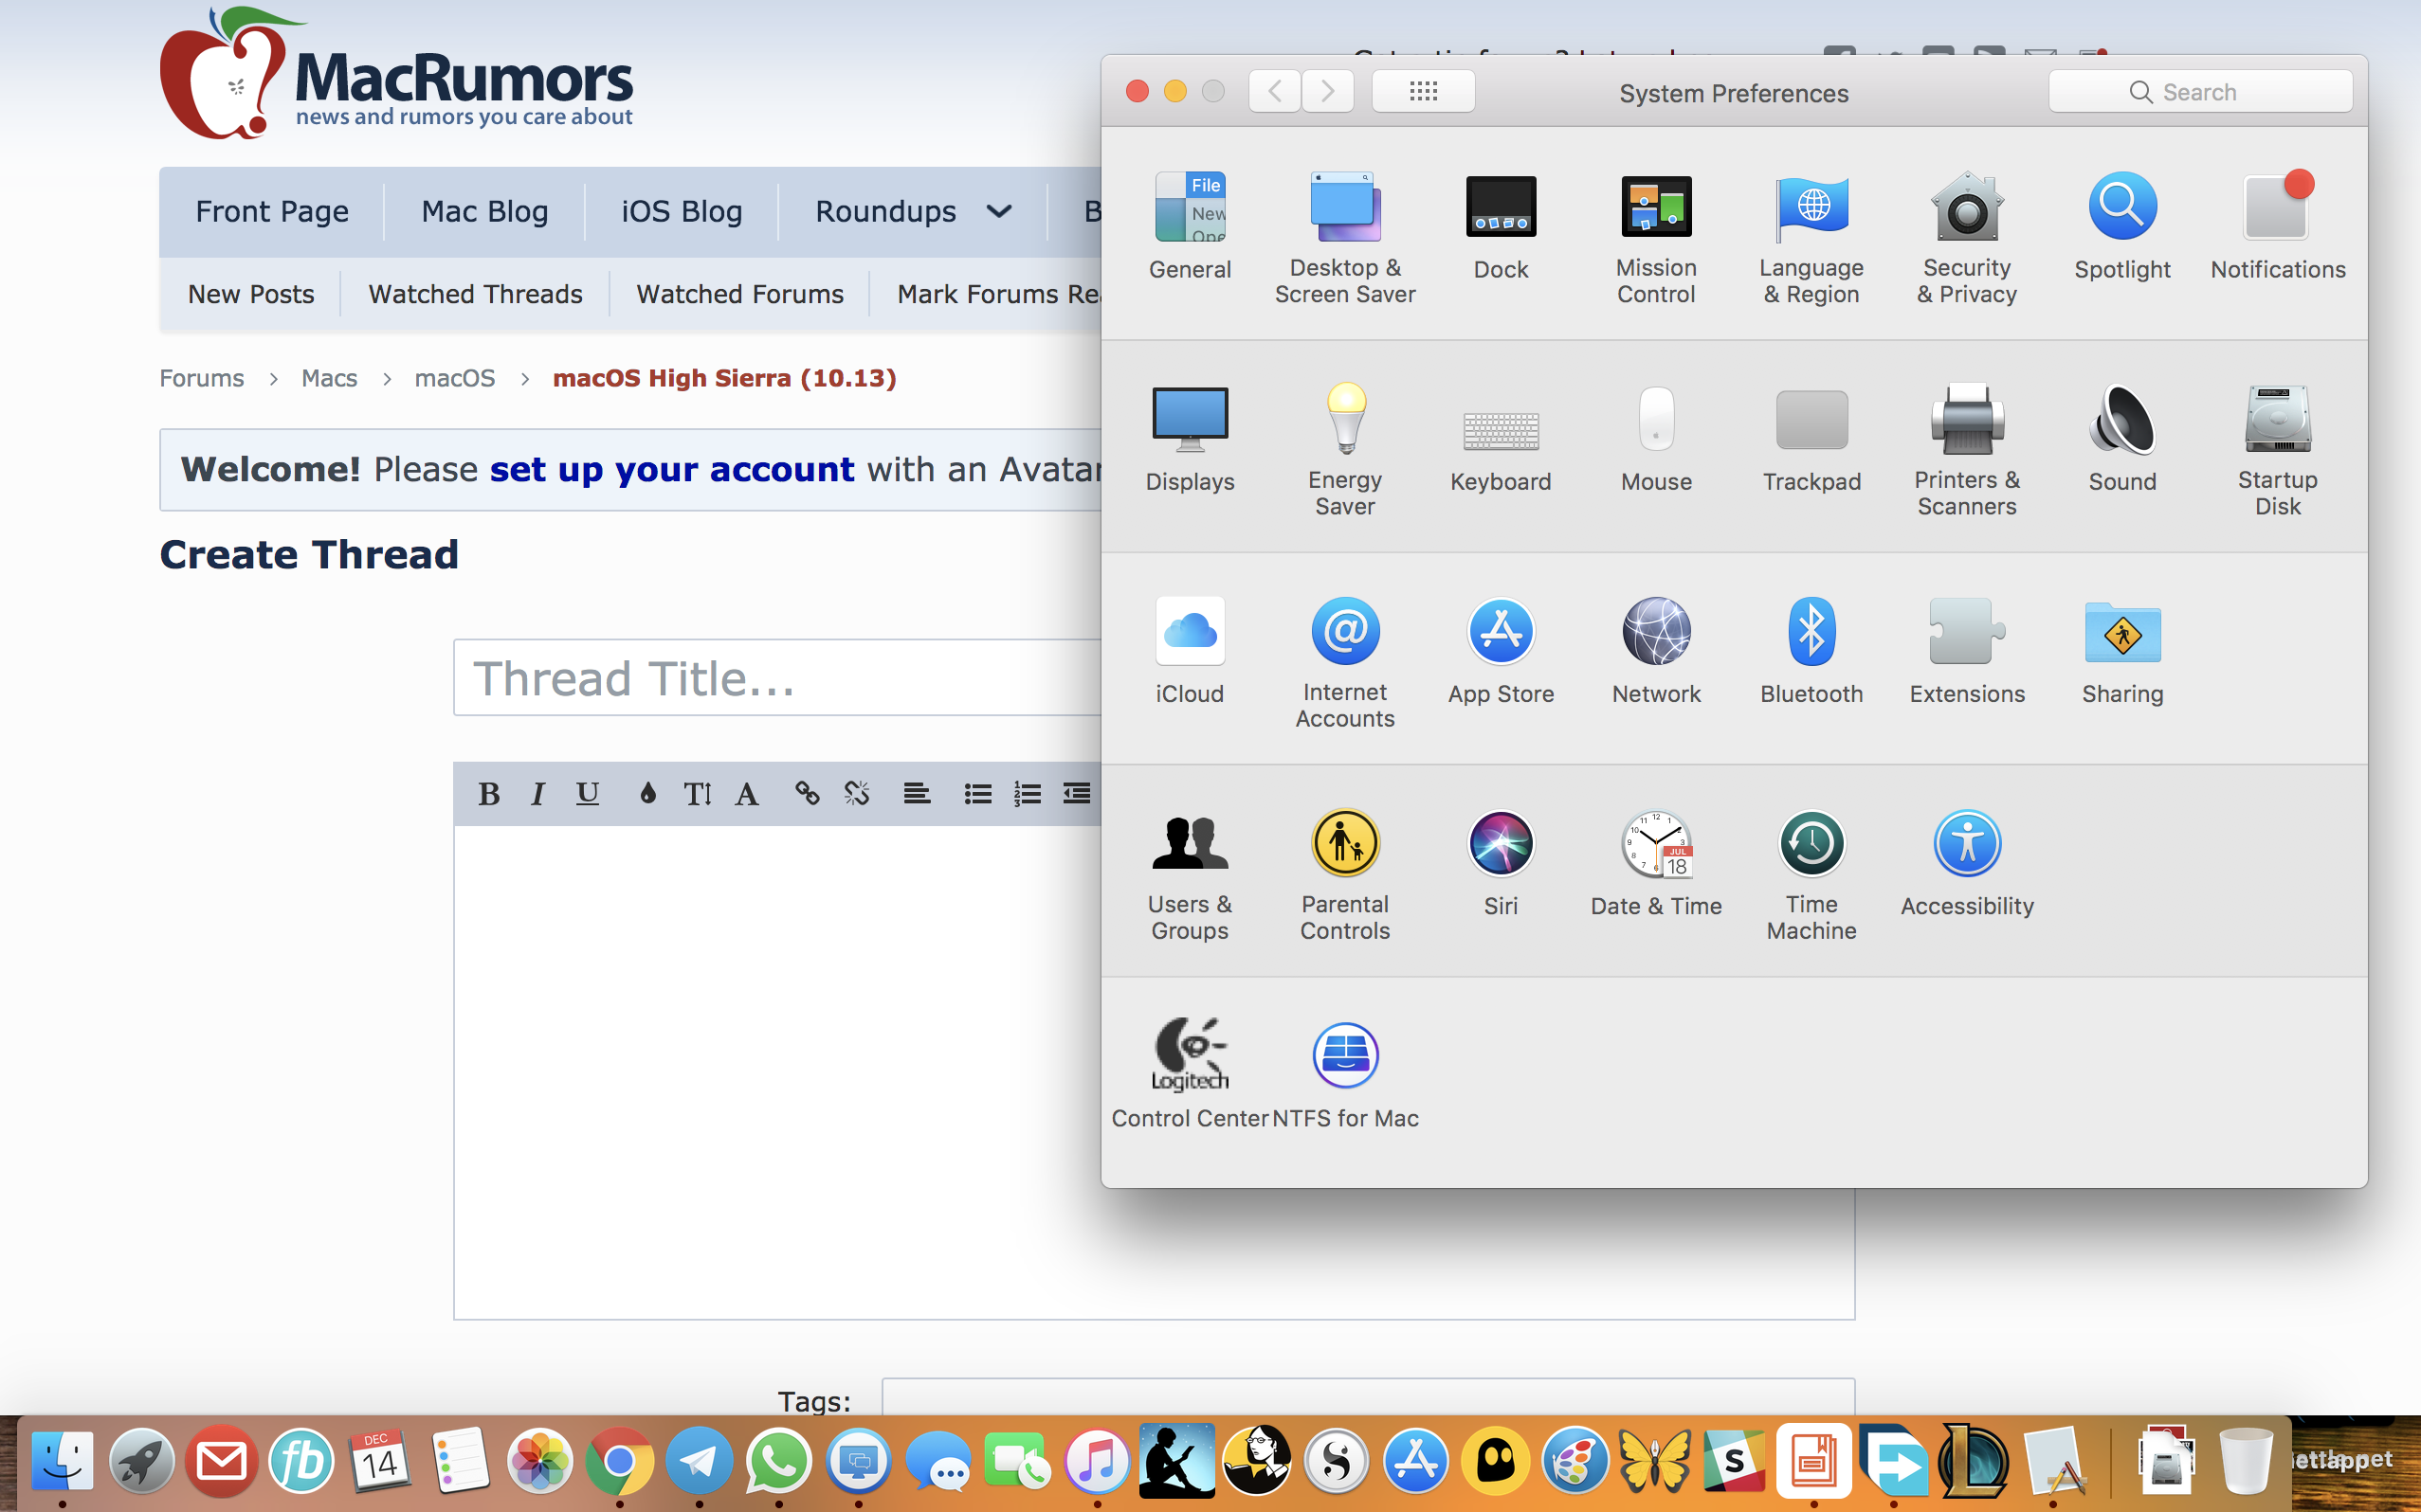Open the text color picker droplet

(647, 794)
